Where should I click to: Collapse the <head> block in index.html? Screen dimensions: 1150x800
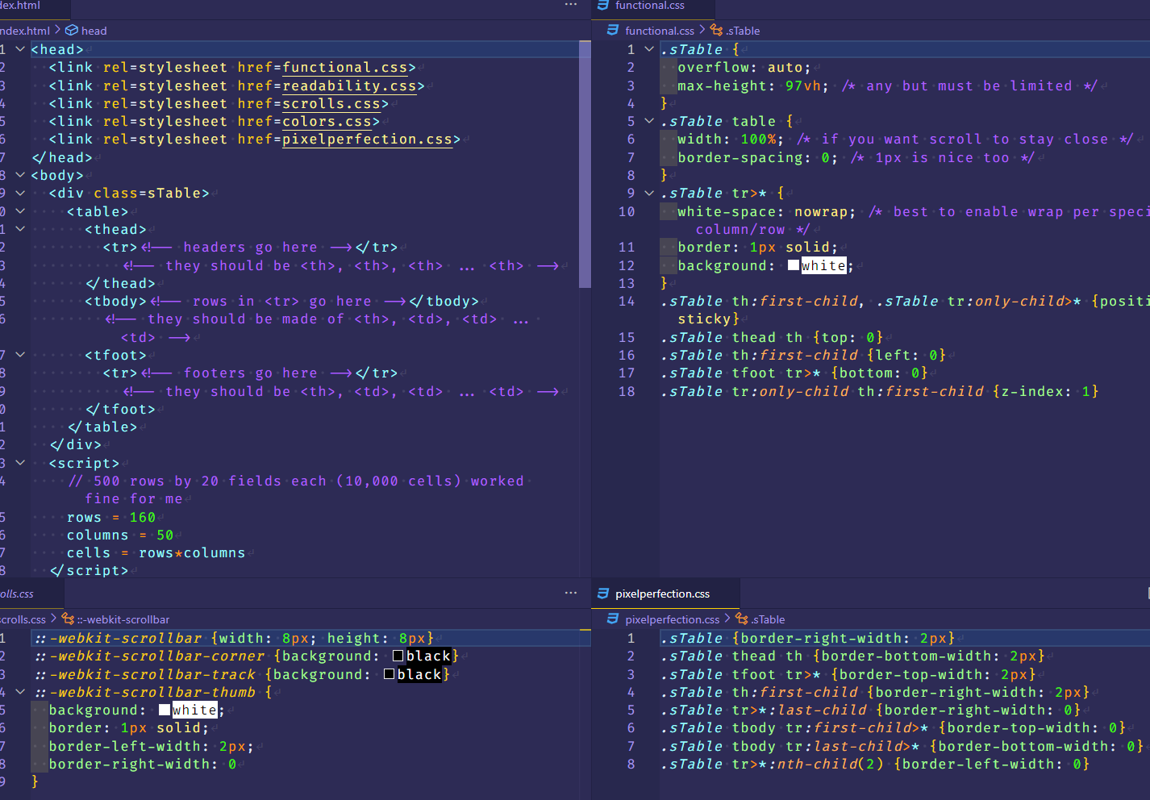[20, 49]
